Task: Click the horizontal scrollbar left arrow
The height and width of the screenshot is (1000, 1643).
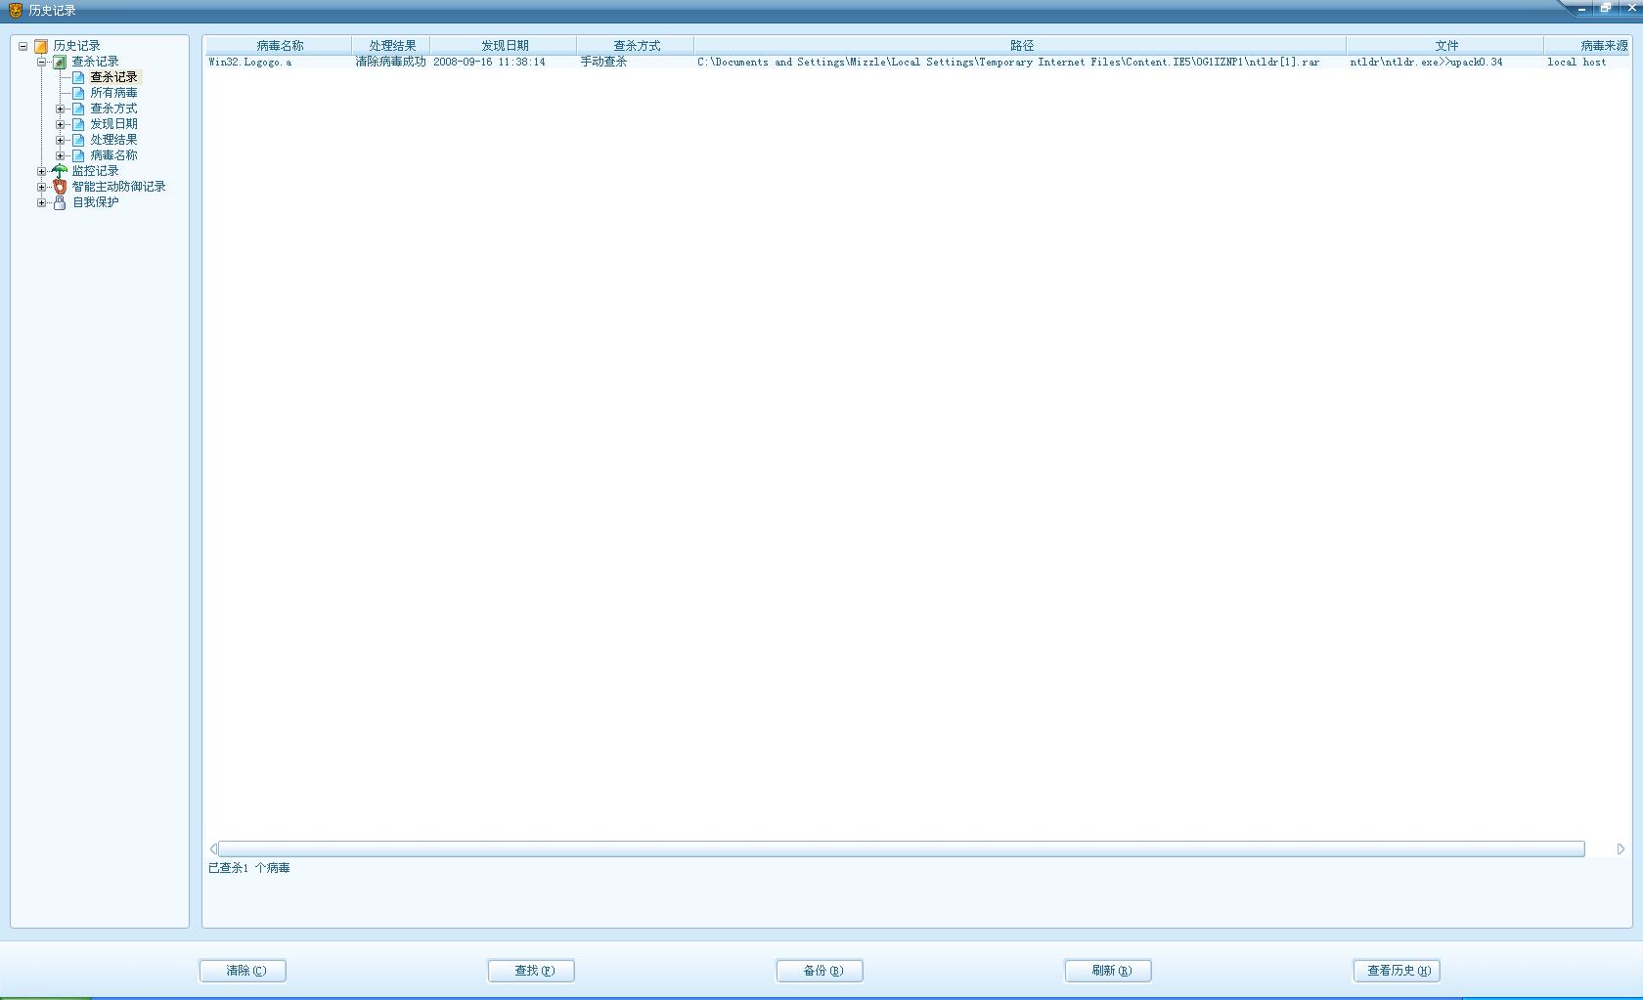Action: (212, 849)
